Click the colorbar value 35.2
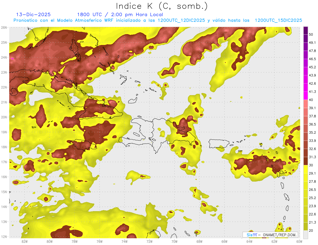Viewport: 318px width, 245px height. point(312,132)
